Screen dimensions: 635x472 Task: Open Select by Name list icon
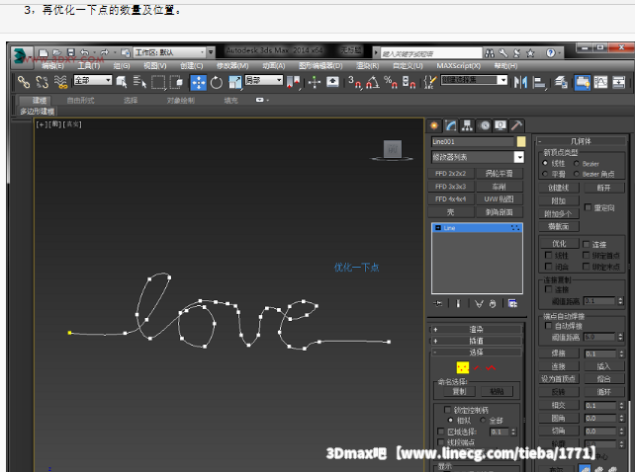(x=139, y=82)
